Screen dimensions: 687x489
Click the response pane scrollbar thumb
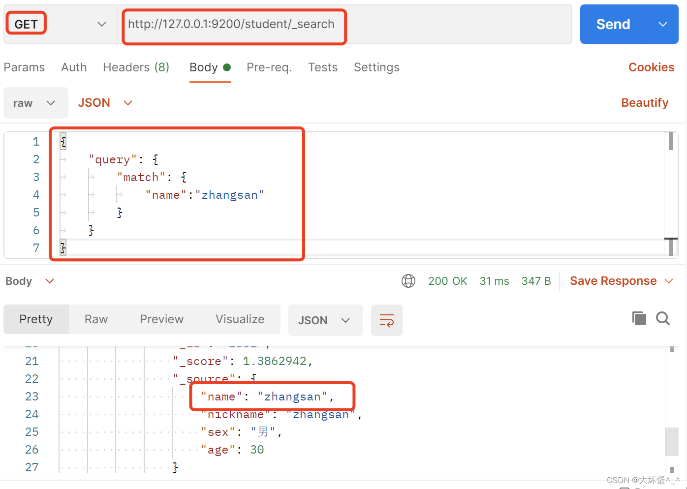[x=672, y=441]
